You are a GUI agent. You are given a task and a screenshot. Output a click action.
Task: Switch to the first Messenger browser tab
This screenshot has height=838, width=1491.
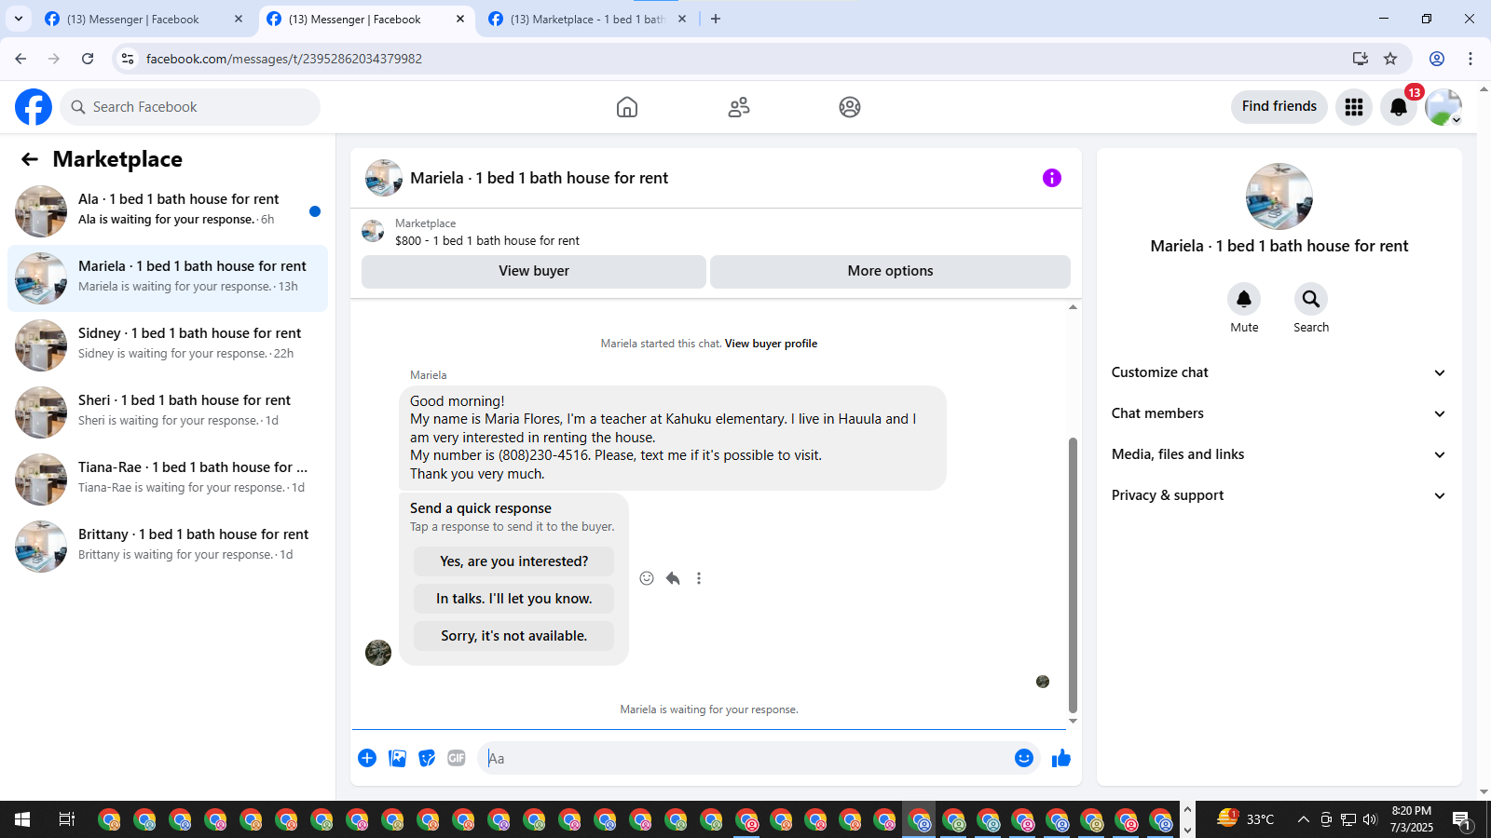point(144,19)
